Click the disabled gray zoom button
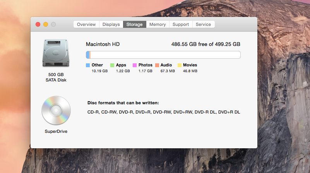 pos(53,24)
